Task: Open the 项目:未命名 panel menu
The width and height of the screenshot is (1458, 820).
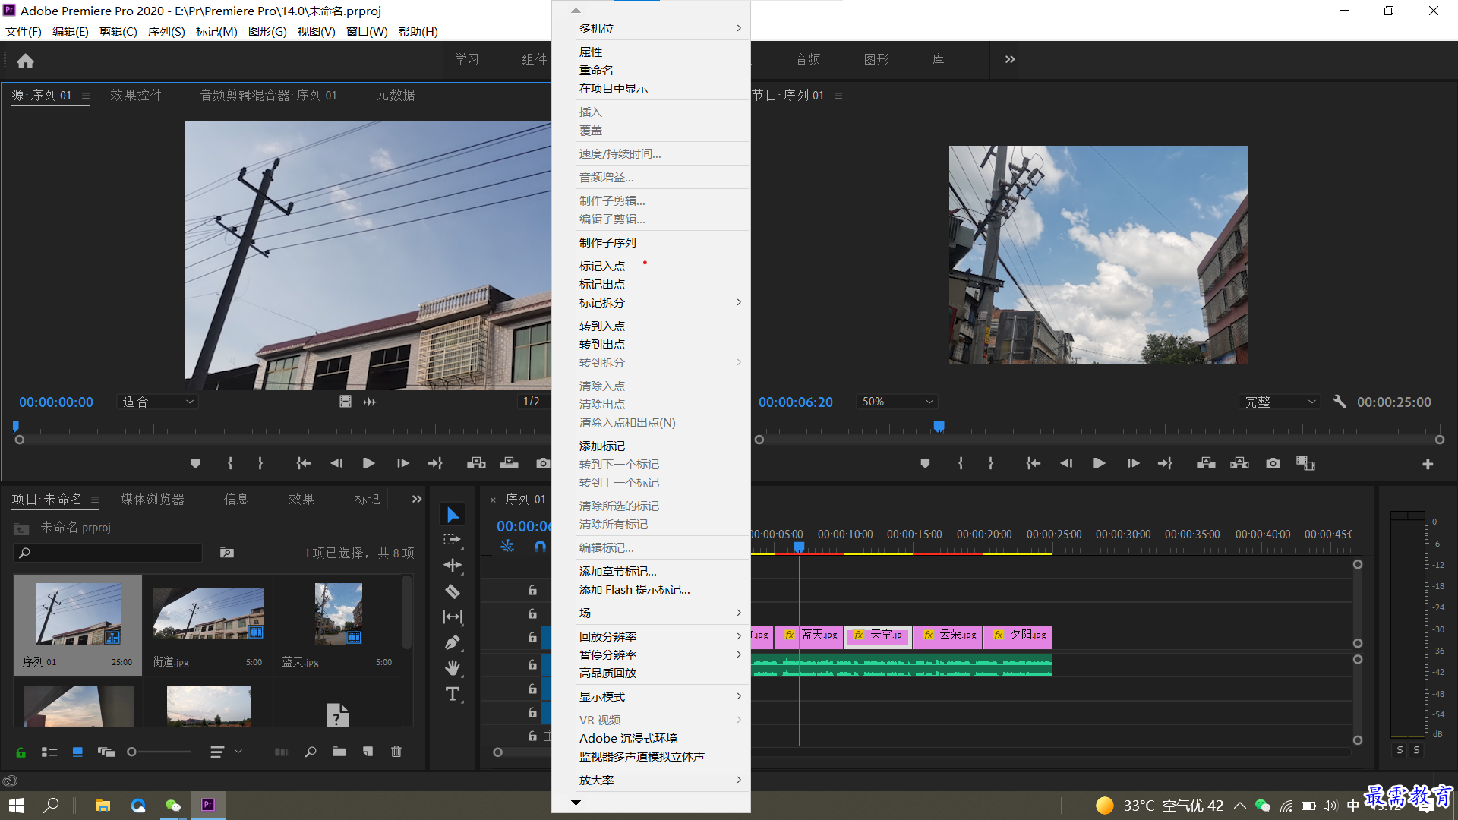Action: coord(95,500)
